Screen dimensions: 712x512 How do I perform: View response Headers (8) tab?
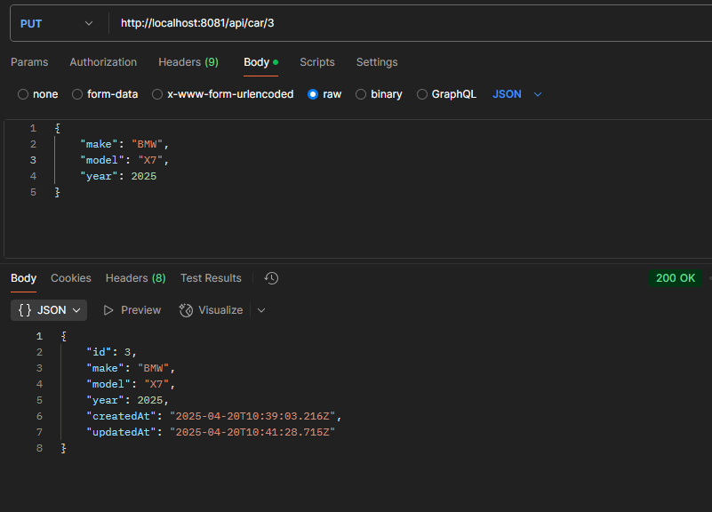136,278
